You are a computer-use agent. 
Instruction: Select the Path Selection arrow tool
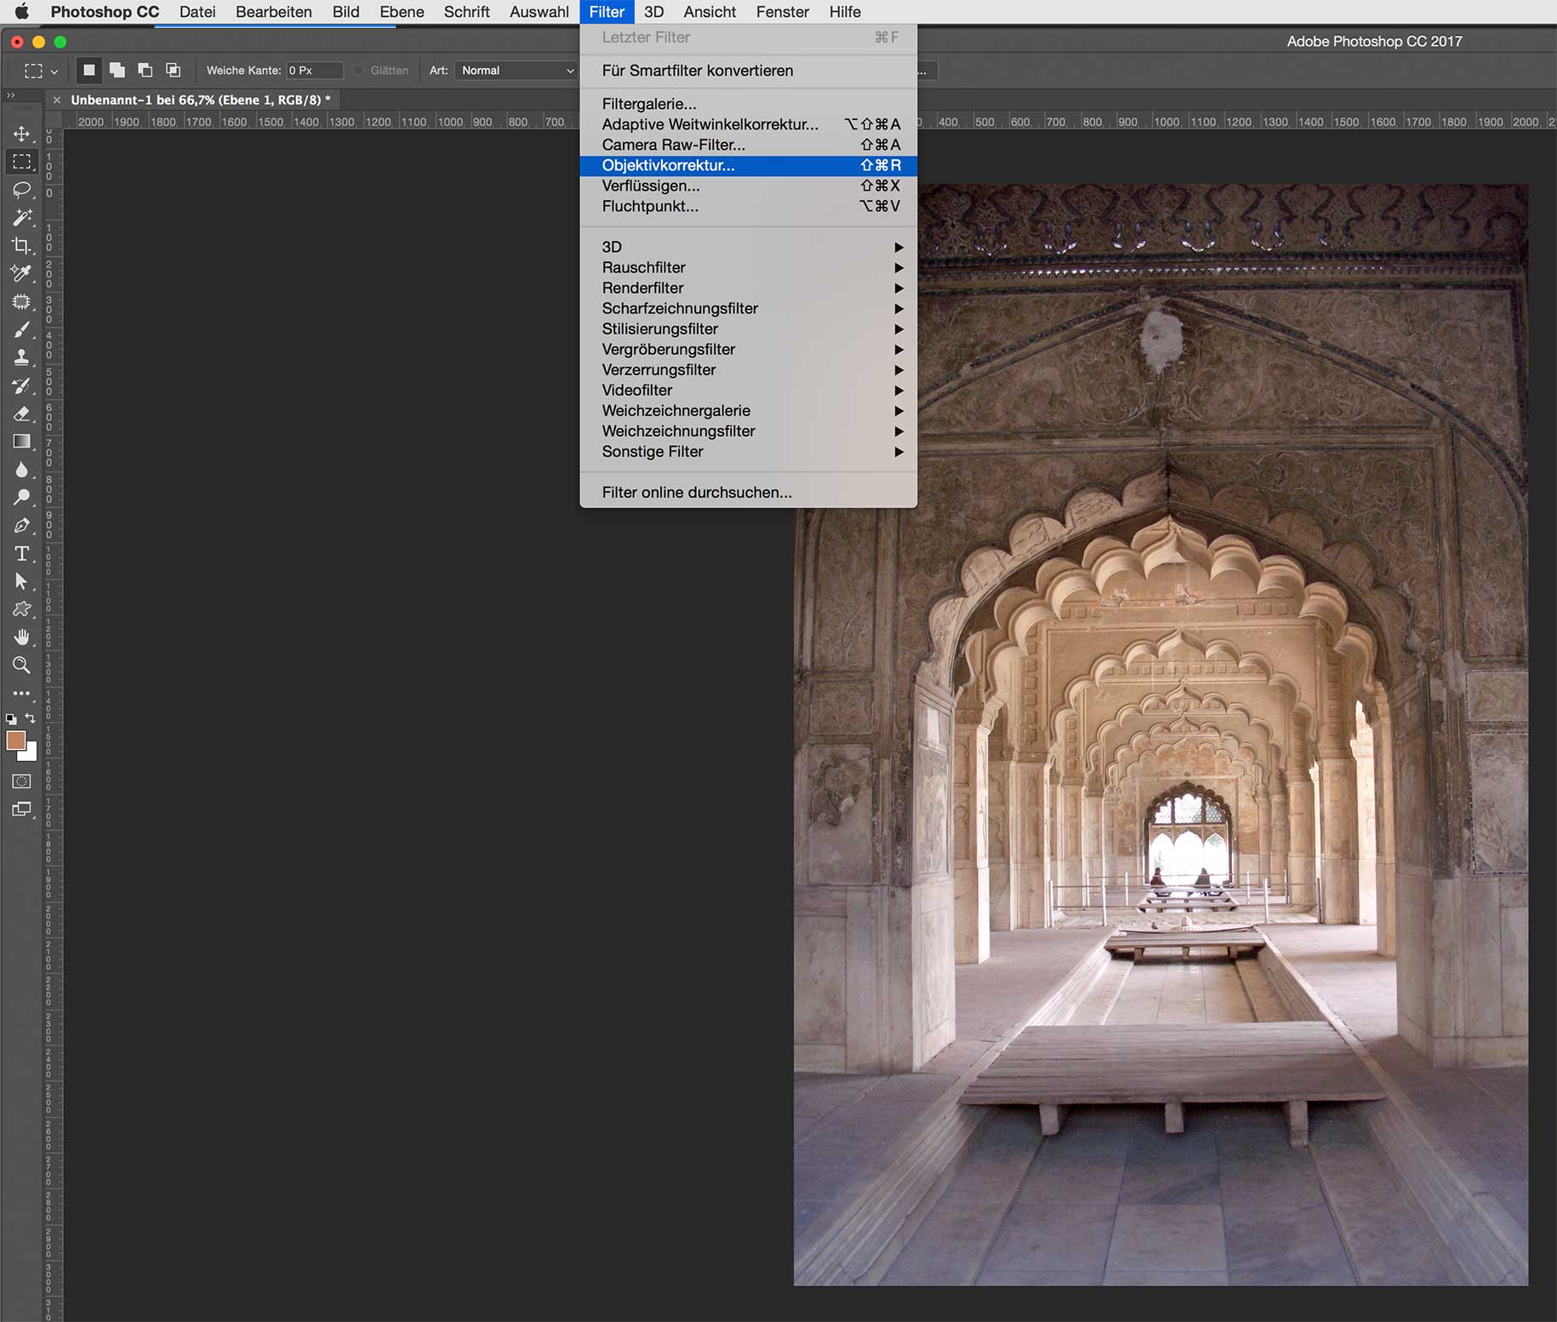[21, 581]
